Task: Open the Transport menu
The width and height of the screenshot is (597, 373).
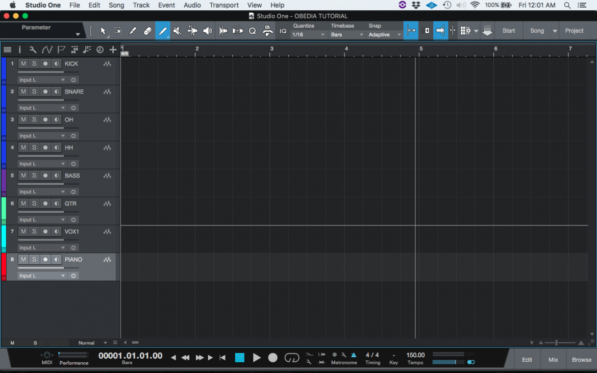Action: click(224, 5)
